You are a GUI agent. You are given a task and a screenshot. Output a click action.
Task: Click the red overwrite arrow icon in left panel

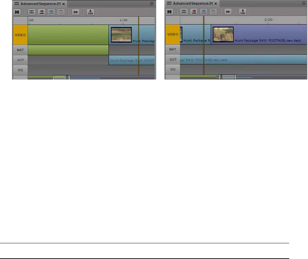(x=41, y=12)
